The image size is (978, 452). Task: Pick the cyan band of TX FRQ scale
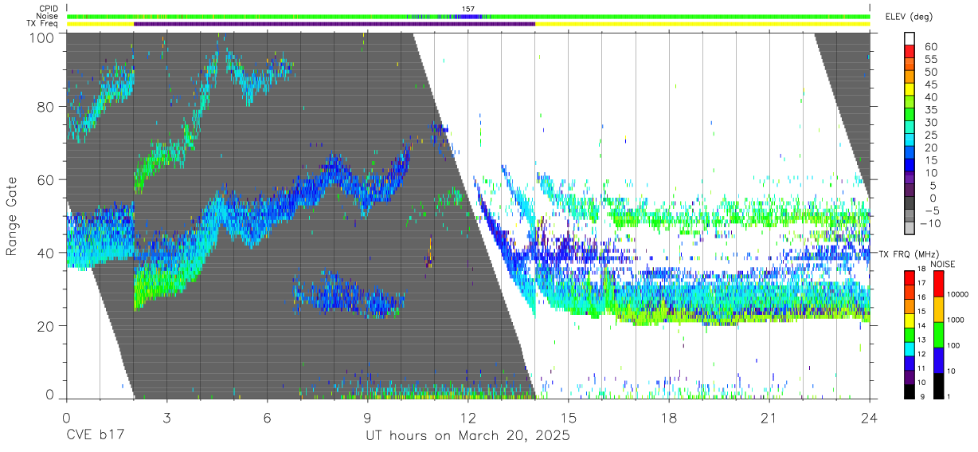click(x=910, y=349)
